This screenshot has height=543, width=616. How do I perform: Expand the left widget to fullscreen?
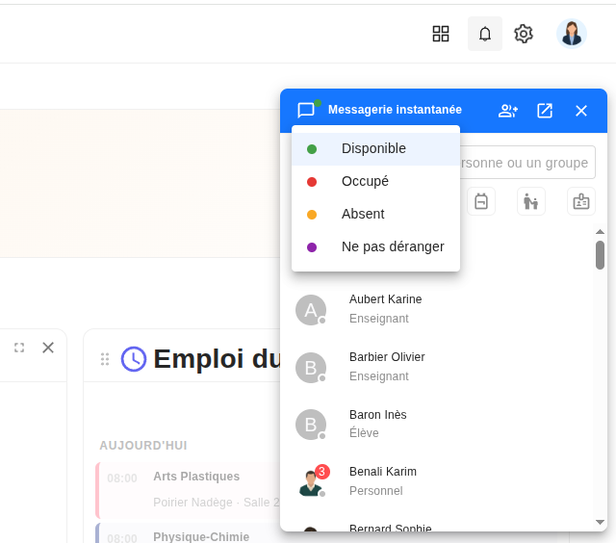(x=19, y=348)
